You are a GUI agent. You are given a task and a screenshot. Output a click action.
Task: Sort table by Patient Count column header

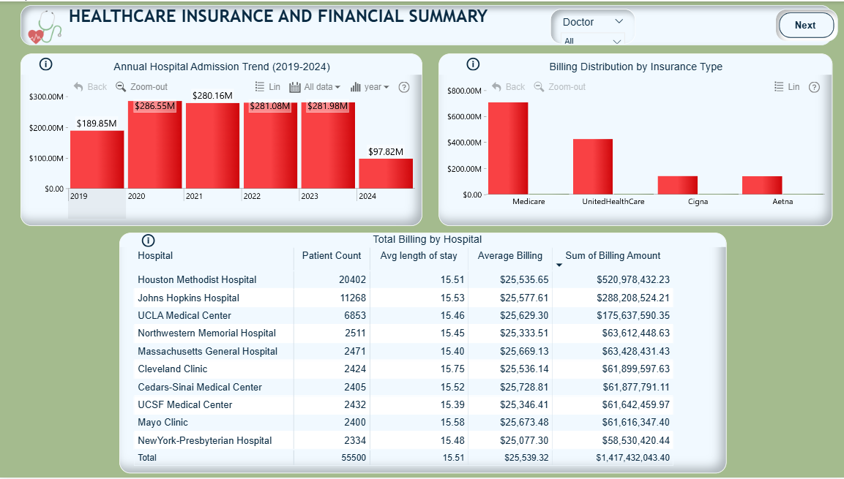(331, 256)
